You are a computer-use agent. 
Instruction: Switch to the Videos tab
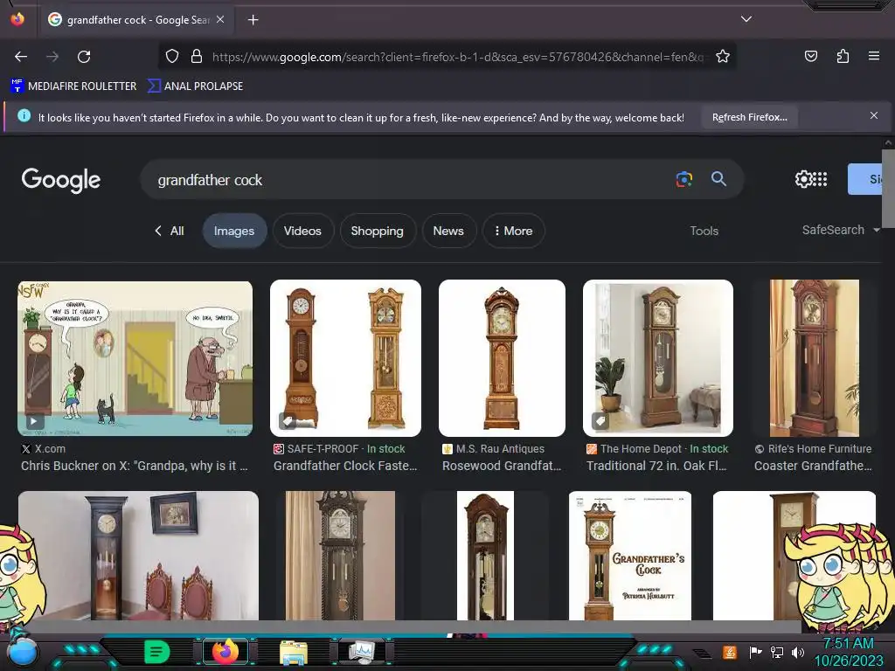point(302,231)
